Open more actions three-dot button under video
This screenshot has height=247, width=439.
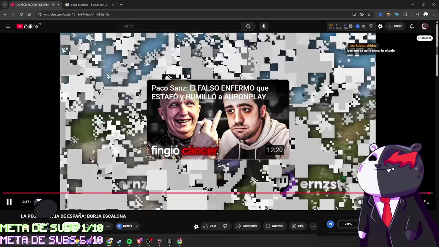click(313, 226)
